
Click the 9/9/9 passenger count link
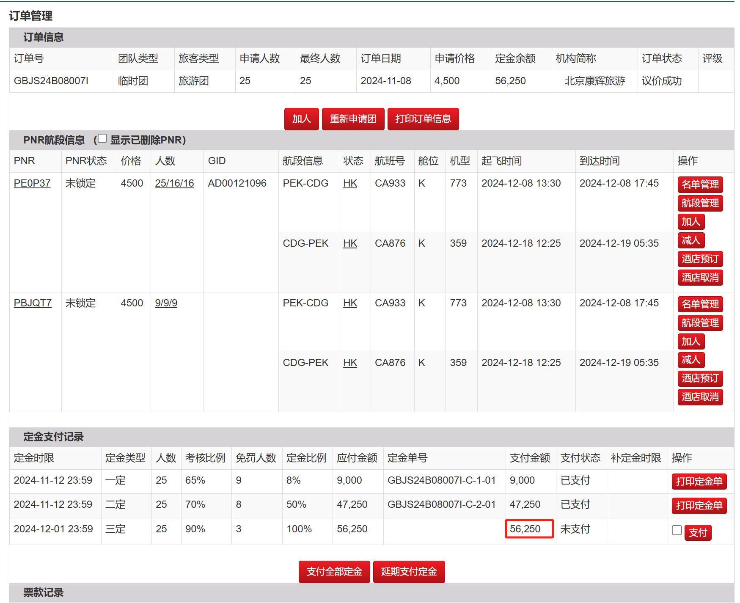tap(166, 303)
